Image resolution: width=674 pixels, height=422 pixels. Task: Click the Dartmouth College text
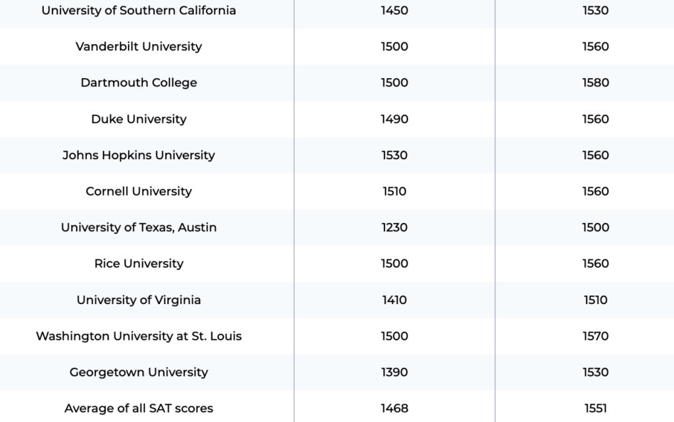tap(139, 83)
